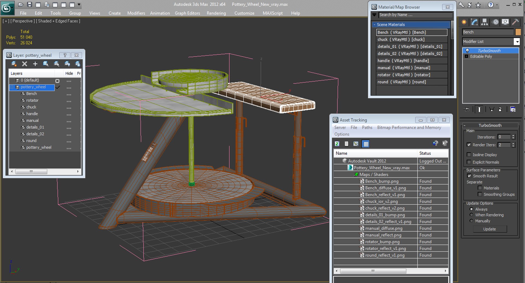Open the Rendering menu
The height and width of the screenshot is (283, 525).
[x=216, y=13]
